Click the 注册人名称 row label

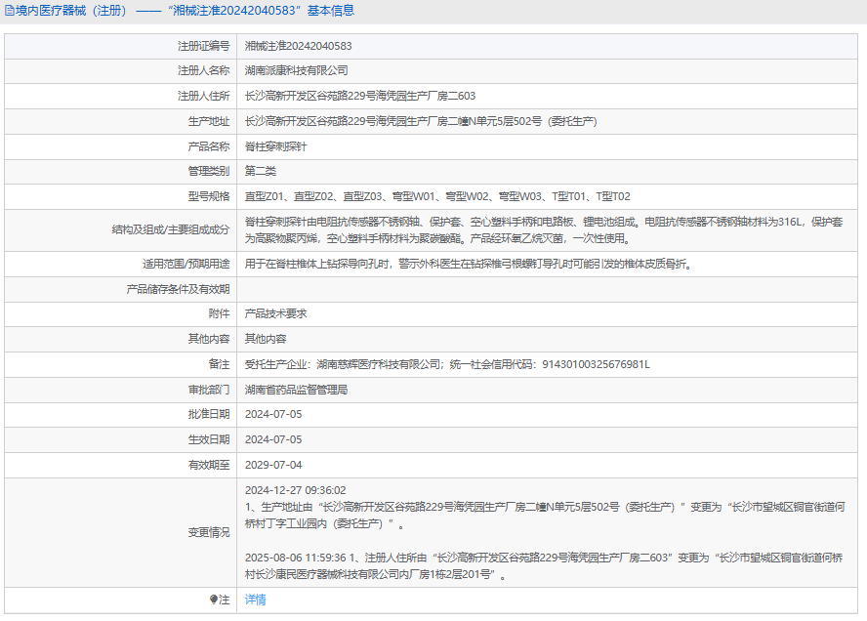[x=203, y=70]
